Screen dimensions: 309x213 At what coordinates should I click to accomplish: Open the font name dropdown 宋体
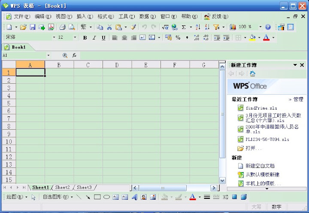click(54, 37)
